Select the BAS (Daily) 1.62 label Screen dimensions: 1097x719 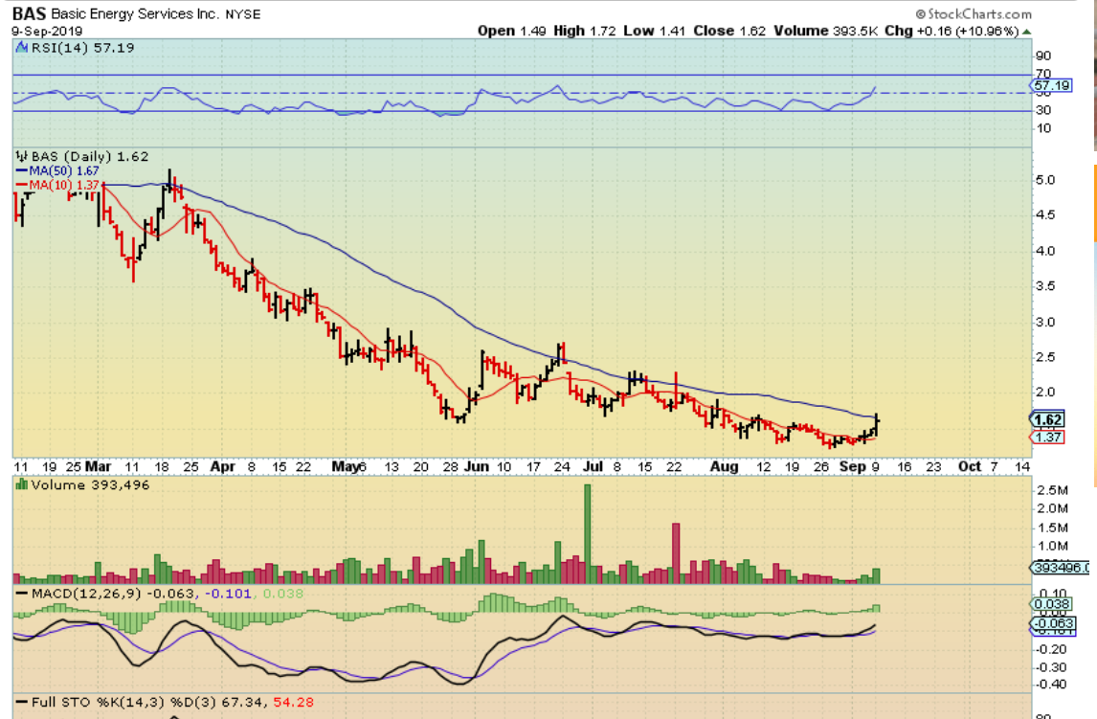(x=90, y=157)
